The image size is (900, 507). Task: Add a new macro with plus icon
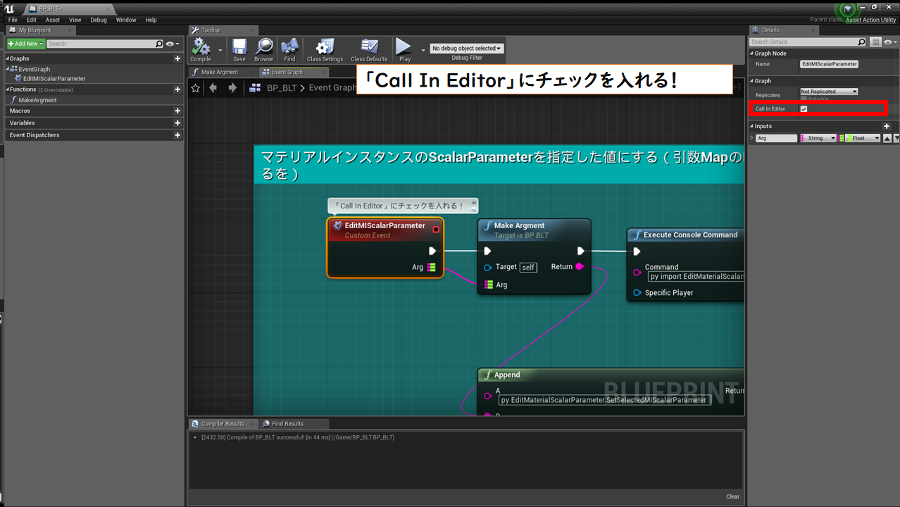[x=177, y=111]
